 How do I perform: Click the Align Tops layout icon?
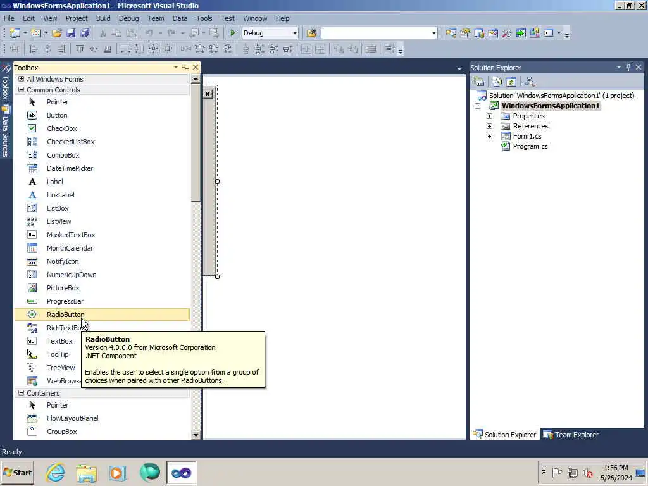(x=80, y=49)
